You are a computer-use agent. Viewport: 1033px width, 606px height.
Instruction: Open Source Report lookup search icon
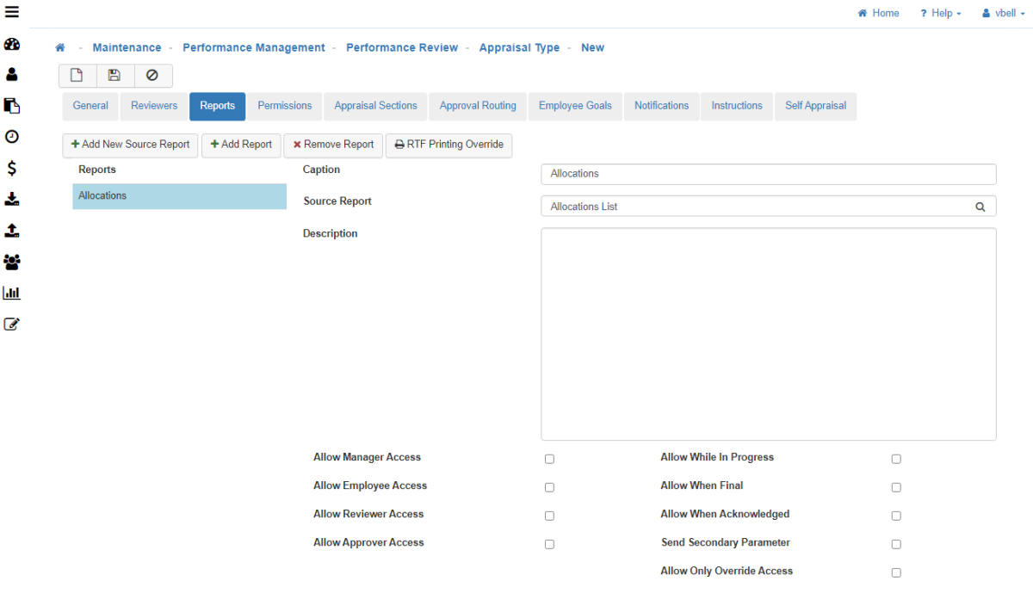980,207
